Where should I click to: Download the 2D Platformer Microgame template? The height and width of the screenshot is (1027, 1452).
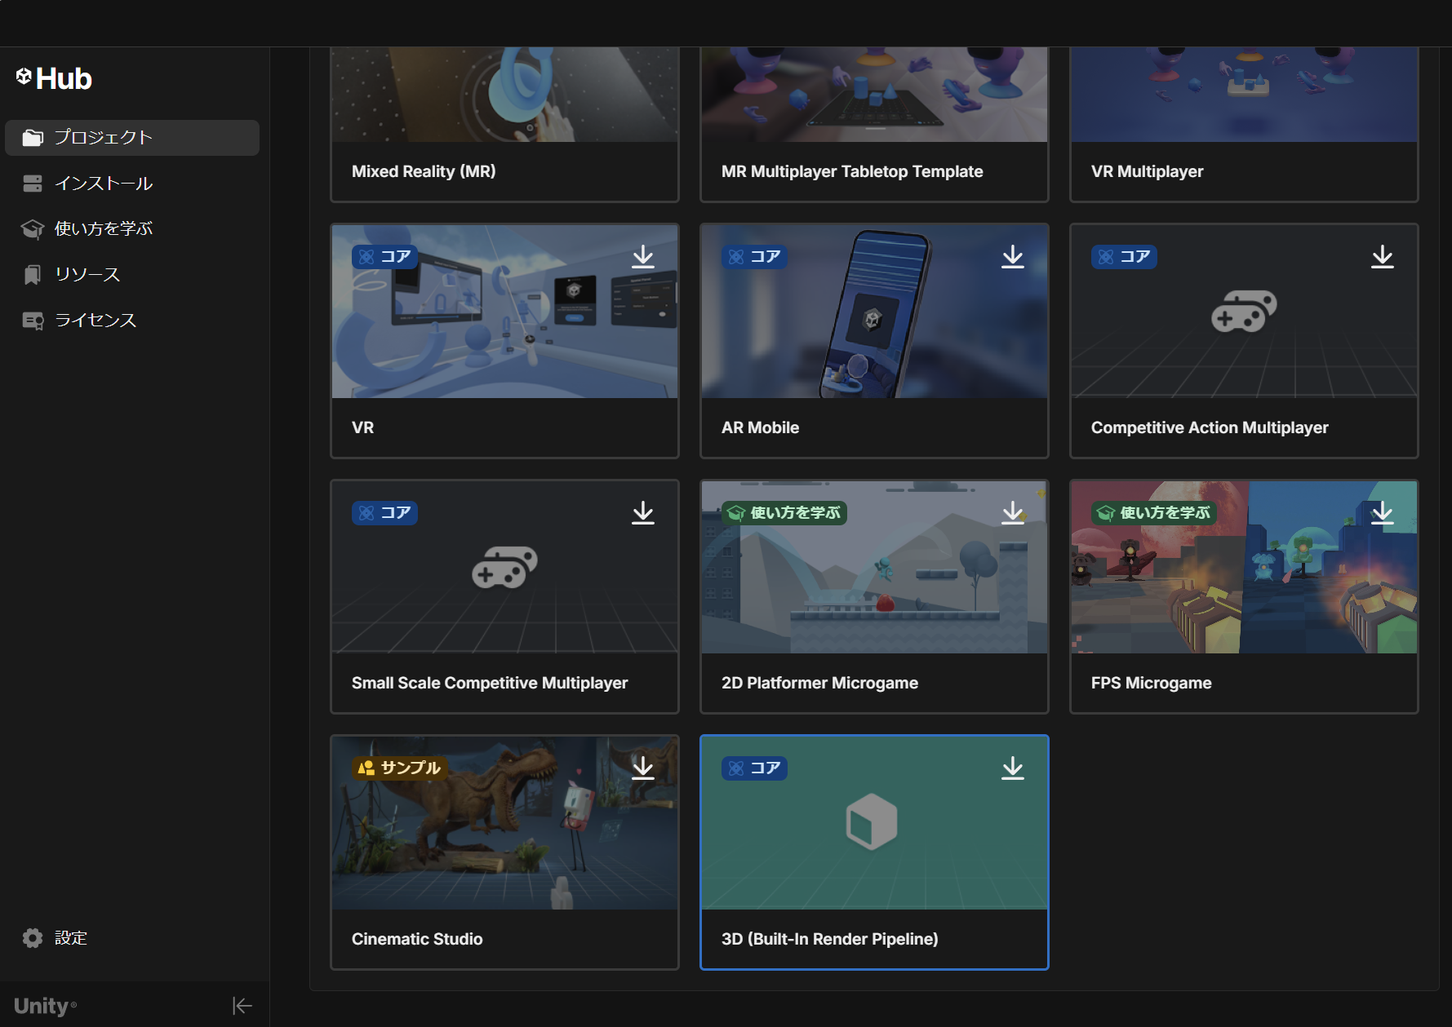point(1012,513)
